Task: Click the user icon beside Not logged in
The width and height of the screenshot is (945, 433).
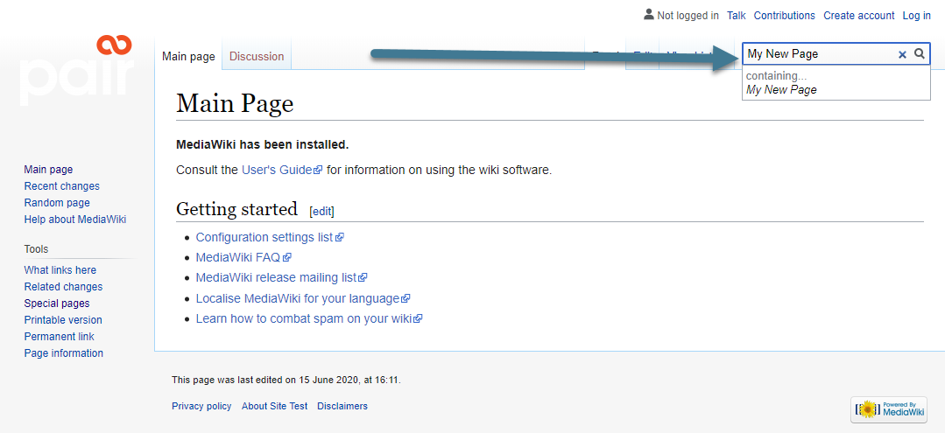Action: (x=648, y=15)
